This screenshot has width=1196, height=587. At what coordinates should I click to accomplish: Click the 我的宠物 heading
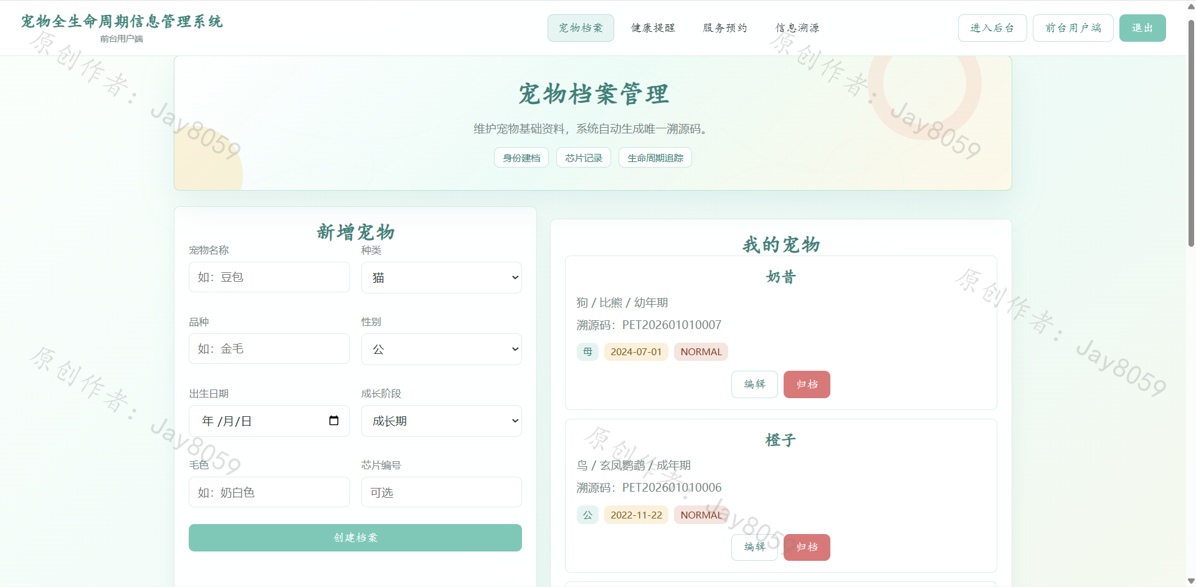[781, 244]
